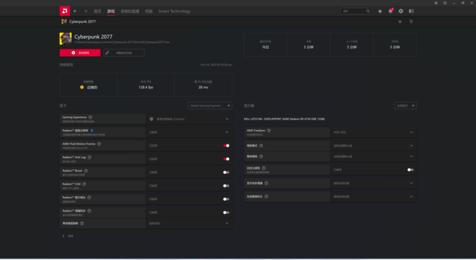Click the bug report icon in title bar
Viewport: 476px width, 260px height.
[436, 3]
